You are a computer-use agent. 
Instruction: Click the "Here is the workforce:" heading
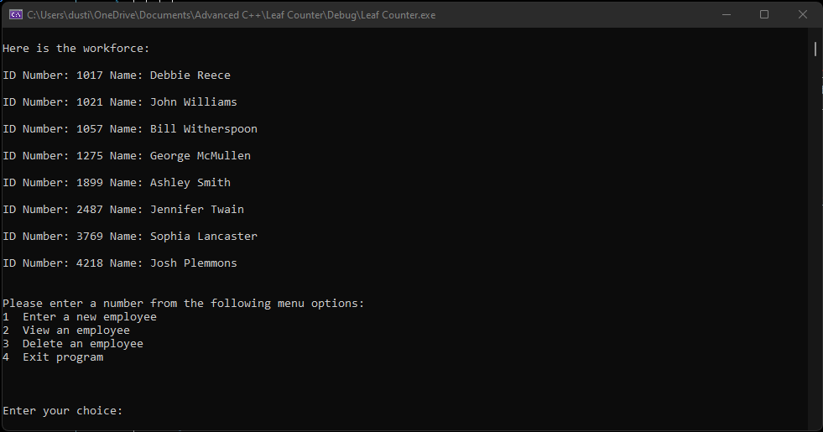[76, 49]
